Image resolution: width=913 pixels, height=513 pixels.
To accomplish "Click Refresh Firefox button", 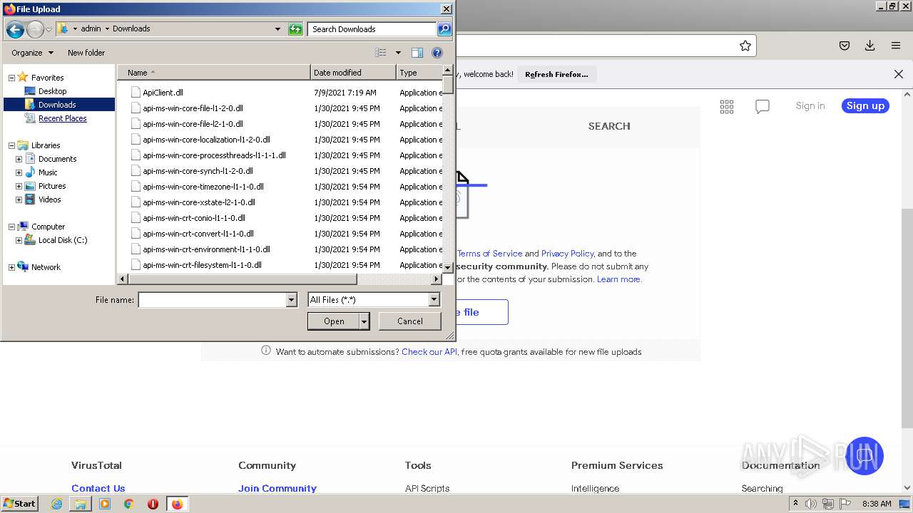I will 556,74.
